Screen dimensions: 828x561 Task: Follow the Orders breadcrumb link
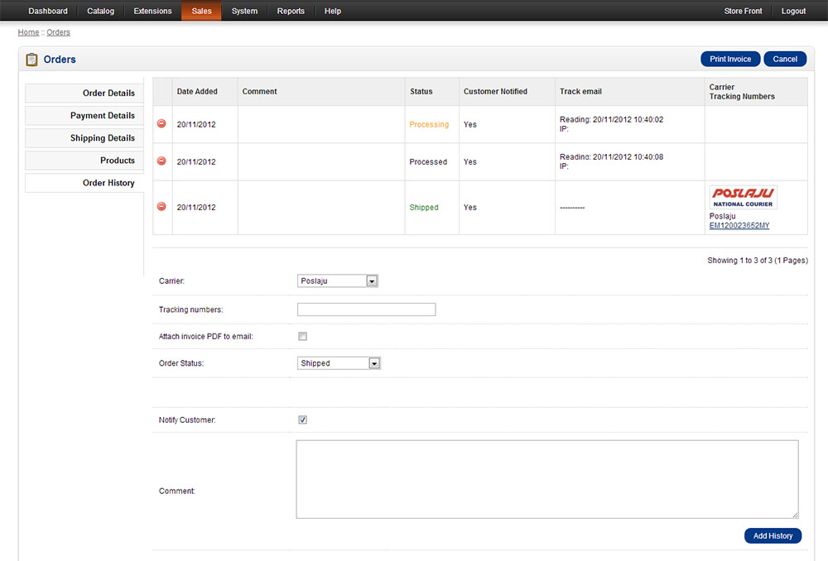point(58,32)
